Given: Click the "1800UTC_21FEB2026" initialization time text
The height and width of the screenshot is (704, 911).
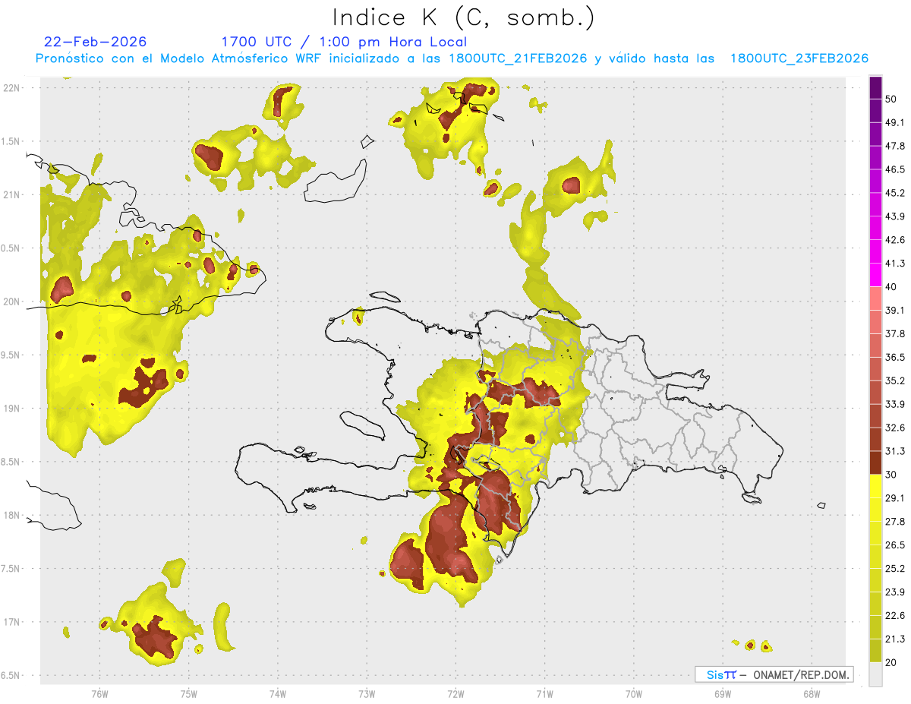Looking at the screenshot, I should (518, 58).
